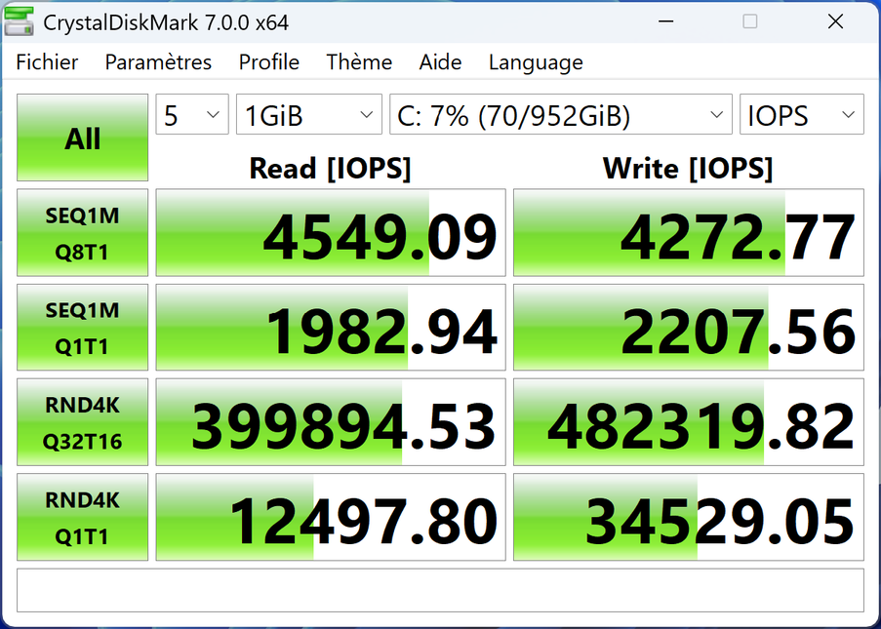Click the empty comment field at bottom
The width and height of the screenshot is (881, 629).
[x=441, y=590]
